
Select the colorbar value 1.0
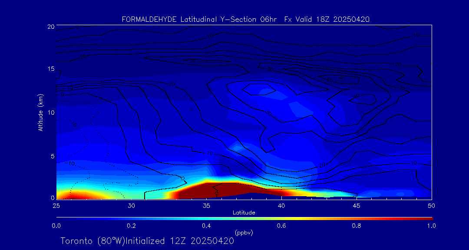(431, 226)
